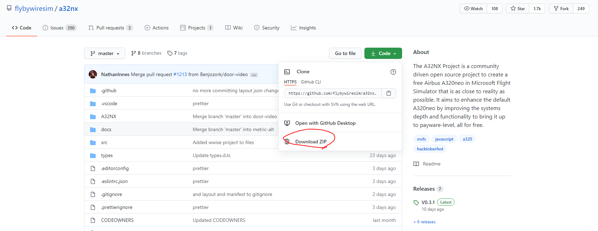Open the types folder
The height and width of the screenshot is (231, 598).
(107, 155)
